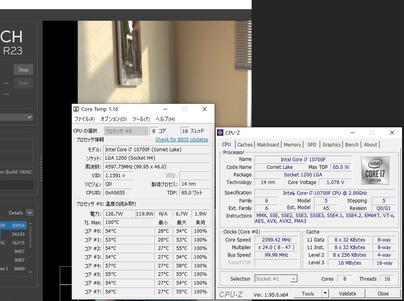Open the Cinebench left panel dropdown chevron

[30, 117]
